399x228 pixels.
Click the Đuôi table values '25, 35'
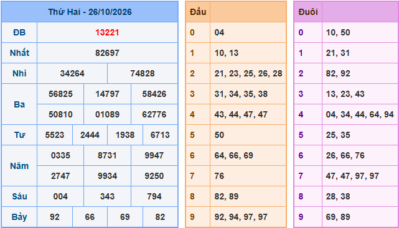[x=338, y=135]
